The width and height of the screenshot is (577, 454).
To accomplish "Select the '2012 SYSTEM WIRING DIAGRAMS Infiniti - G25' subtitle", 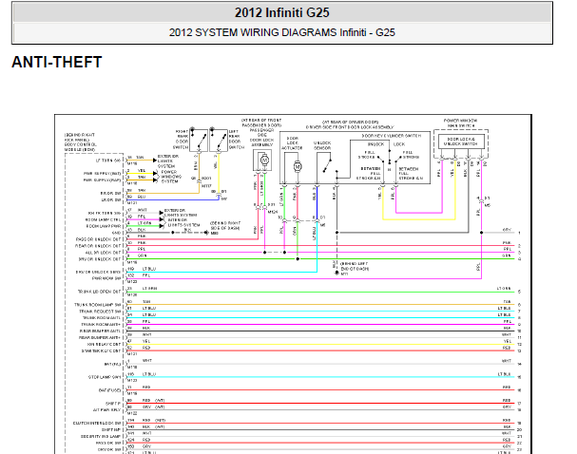I will coord(282,32).
